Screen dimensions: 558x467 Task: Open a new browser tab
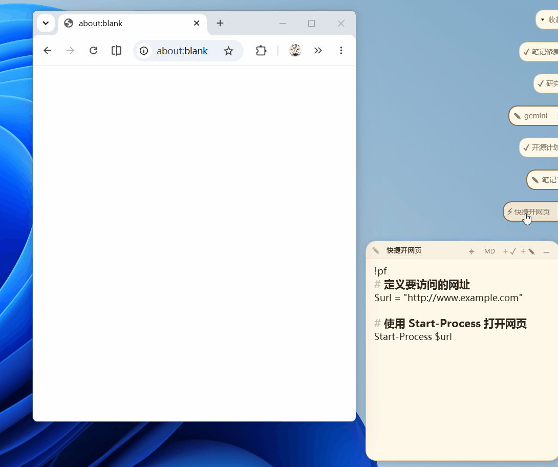coord(220,23)
